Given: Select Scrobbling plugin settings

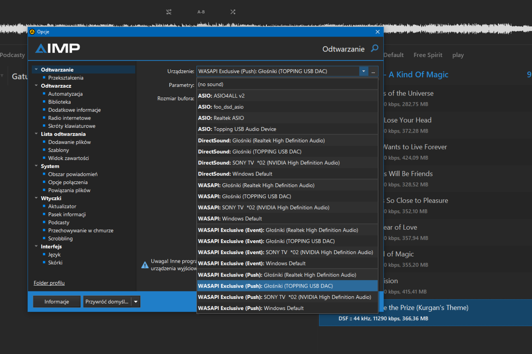Looking at the screenshot, I should pos(60,238).
